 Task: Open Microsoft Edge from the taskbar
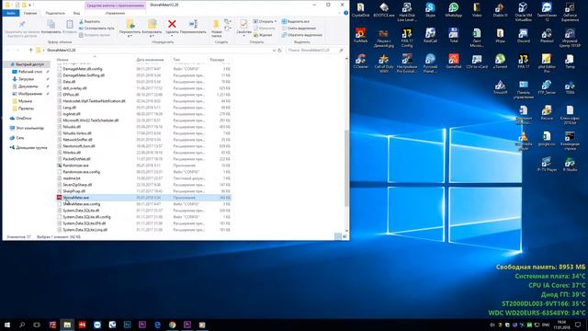point(157,325)
